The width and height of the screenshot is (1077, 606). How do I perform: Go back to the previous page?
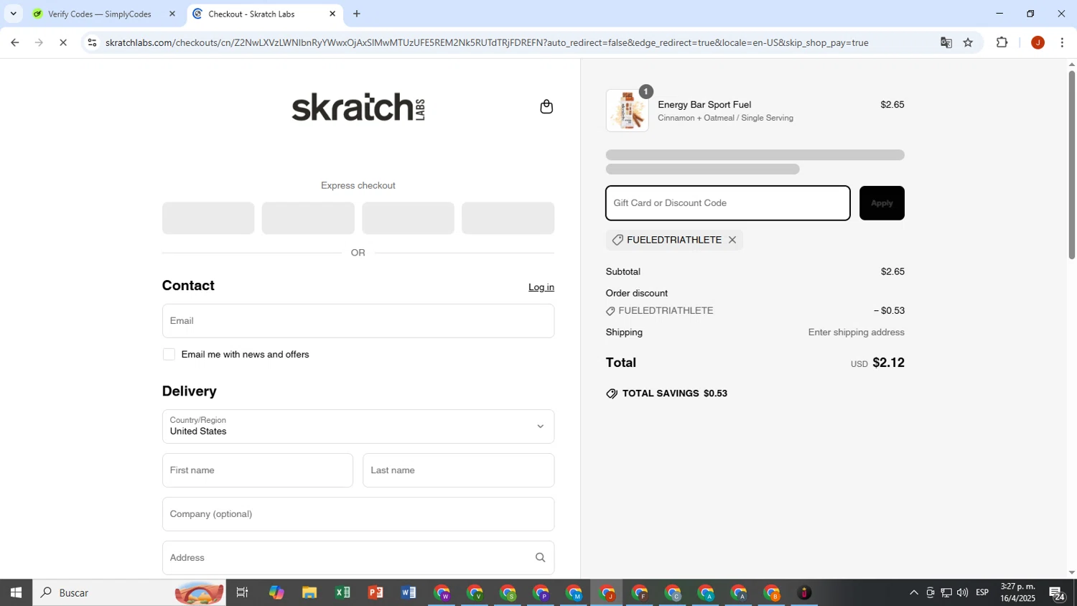point(14,43)
